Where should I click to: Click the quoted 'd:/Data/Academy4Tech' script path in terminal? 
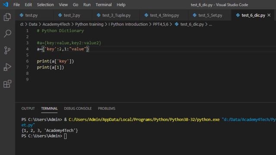point(248,120)
